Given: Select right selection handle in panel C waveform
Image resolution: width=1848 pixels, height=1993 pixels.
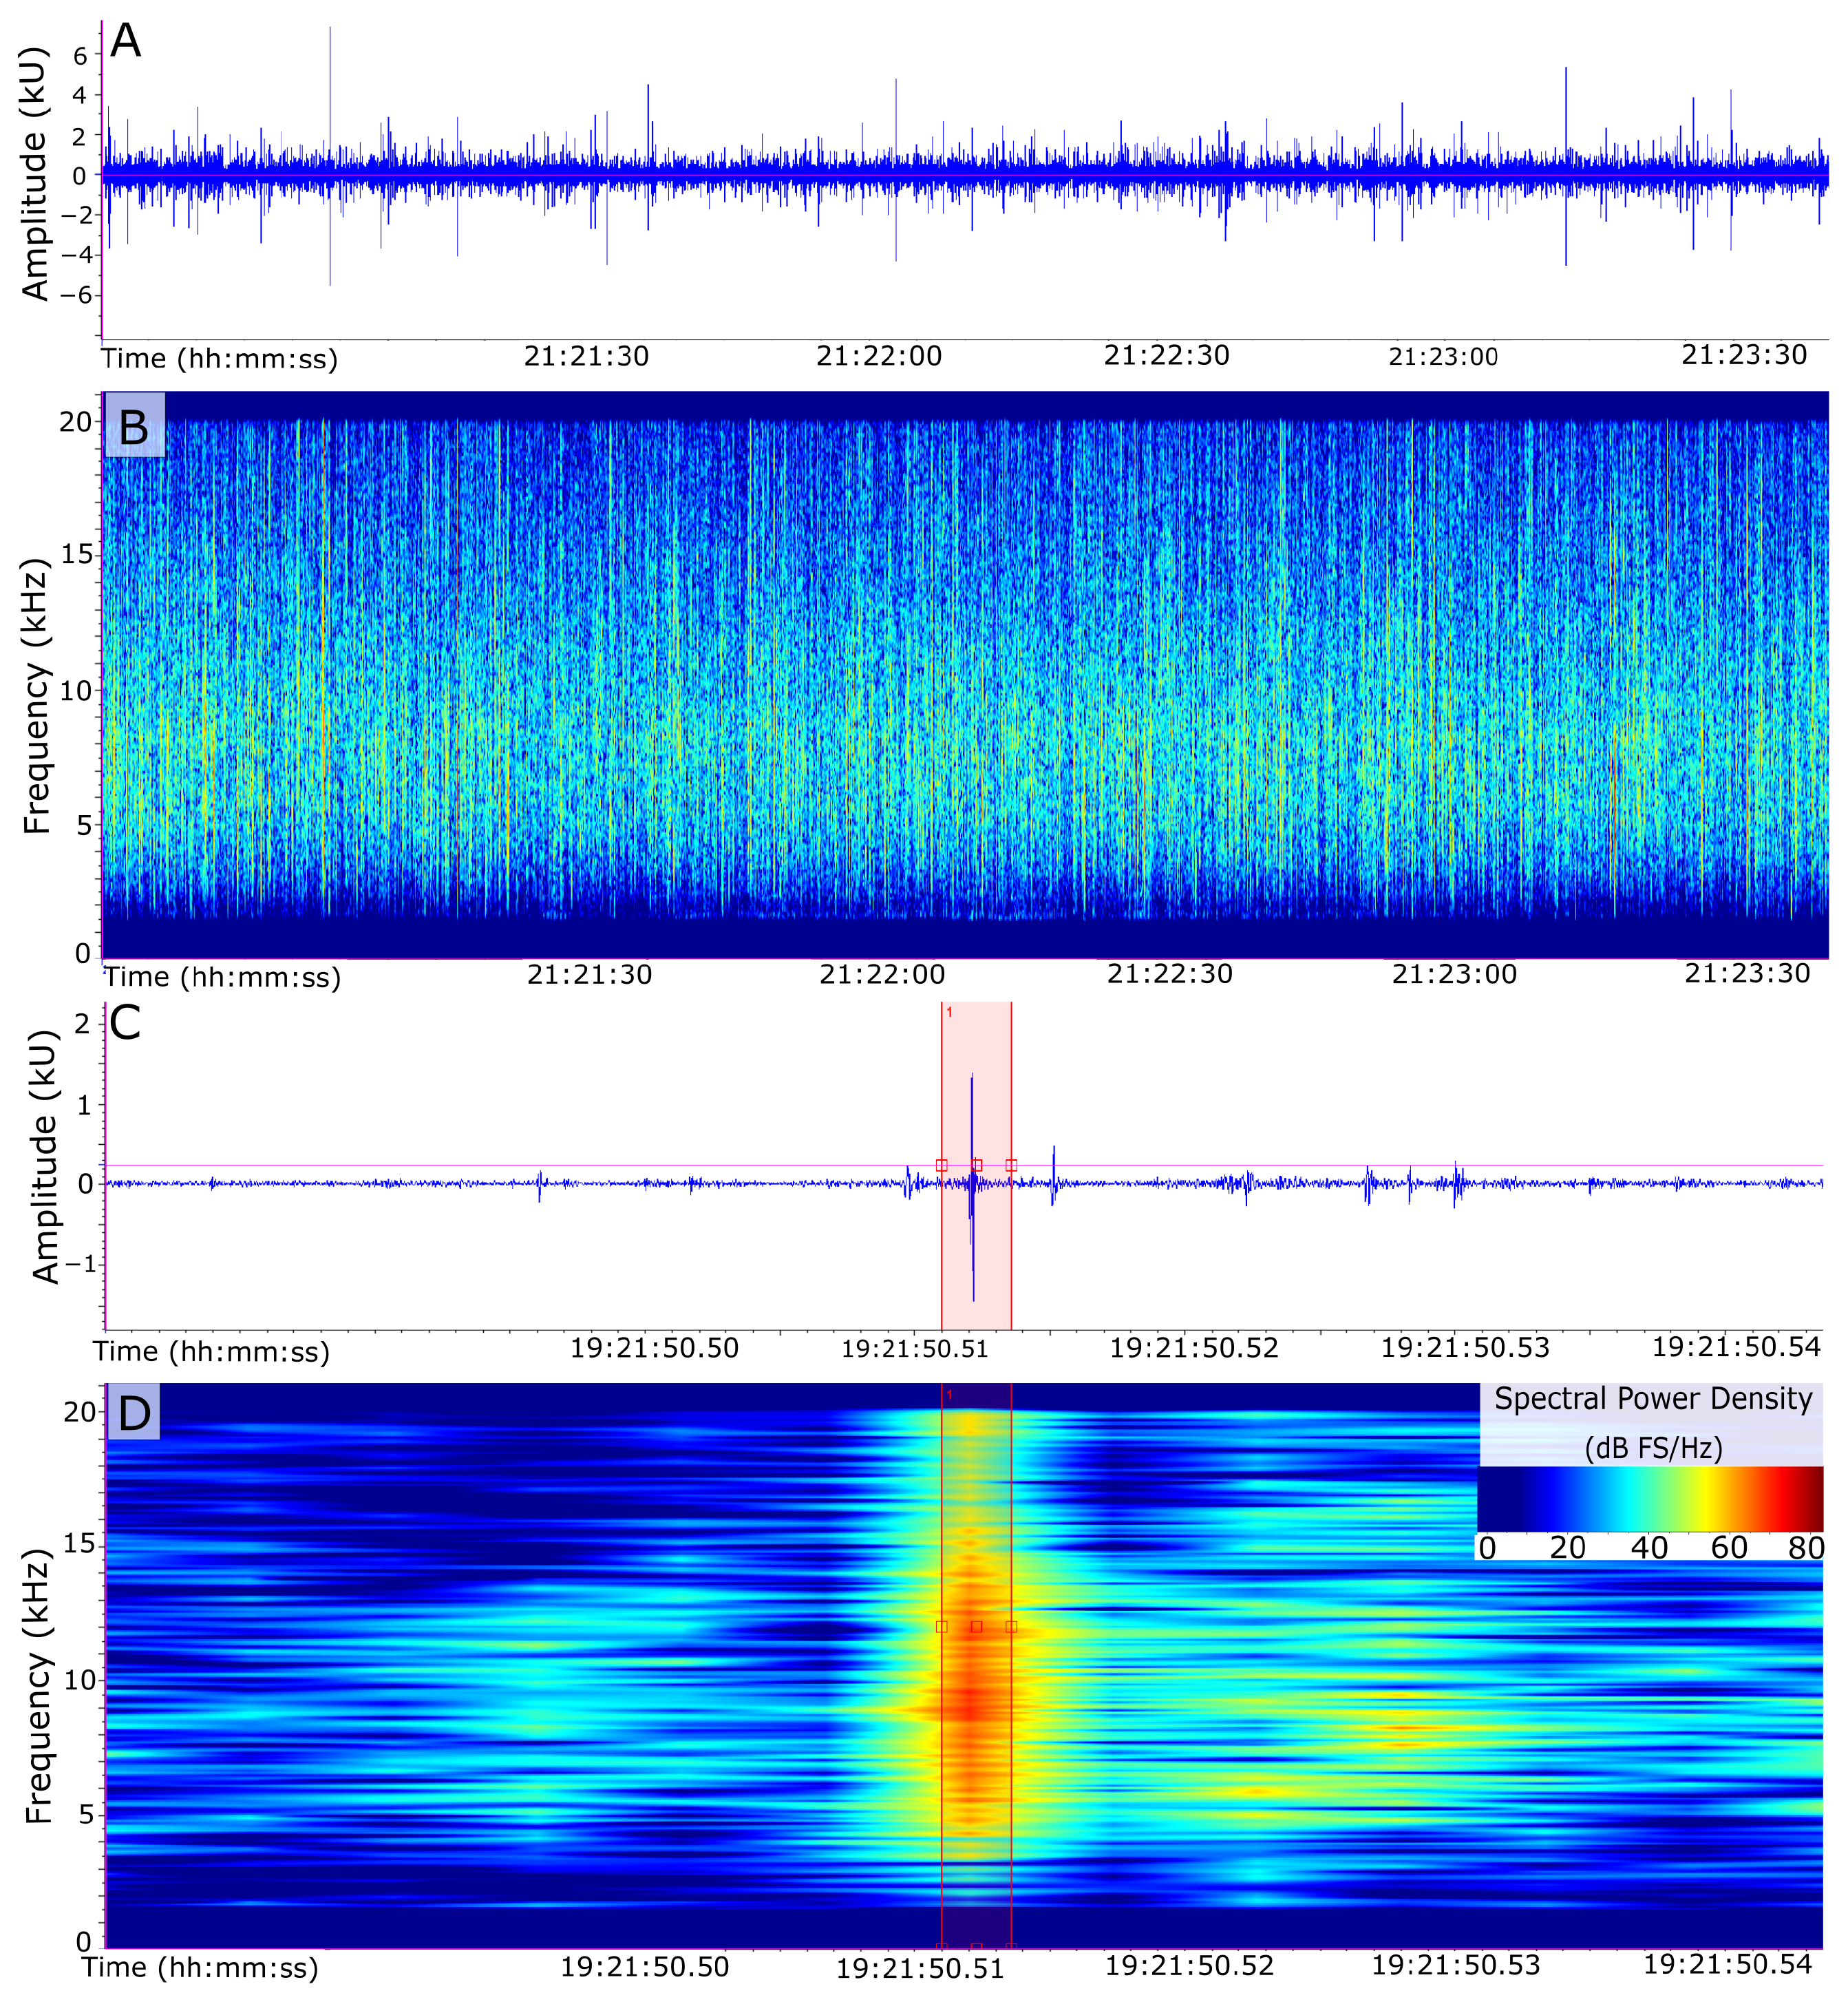Looking at the screenshot, I should [1011, 1165].
